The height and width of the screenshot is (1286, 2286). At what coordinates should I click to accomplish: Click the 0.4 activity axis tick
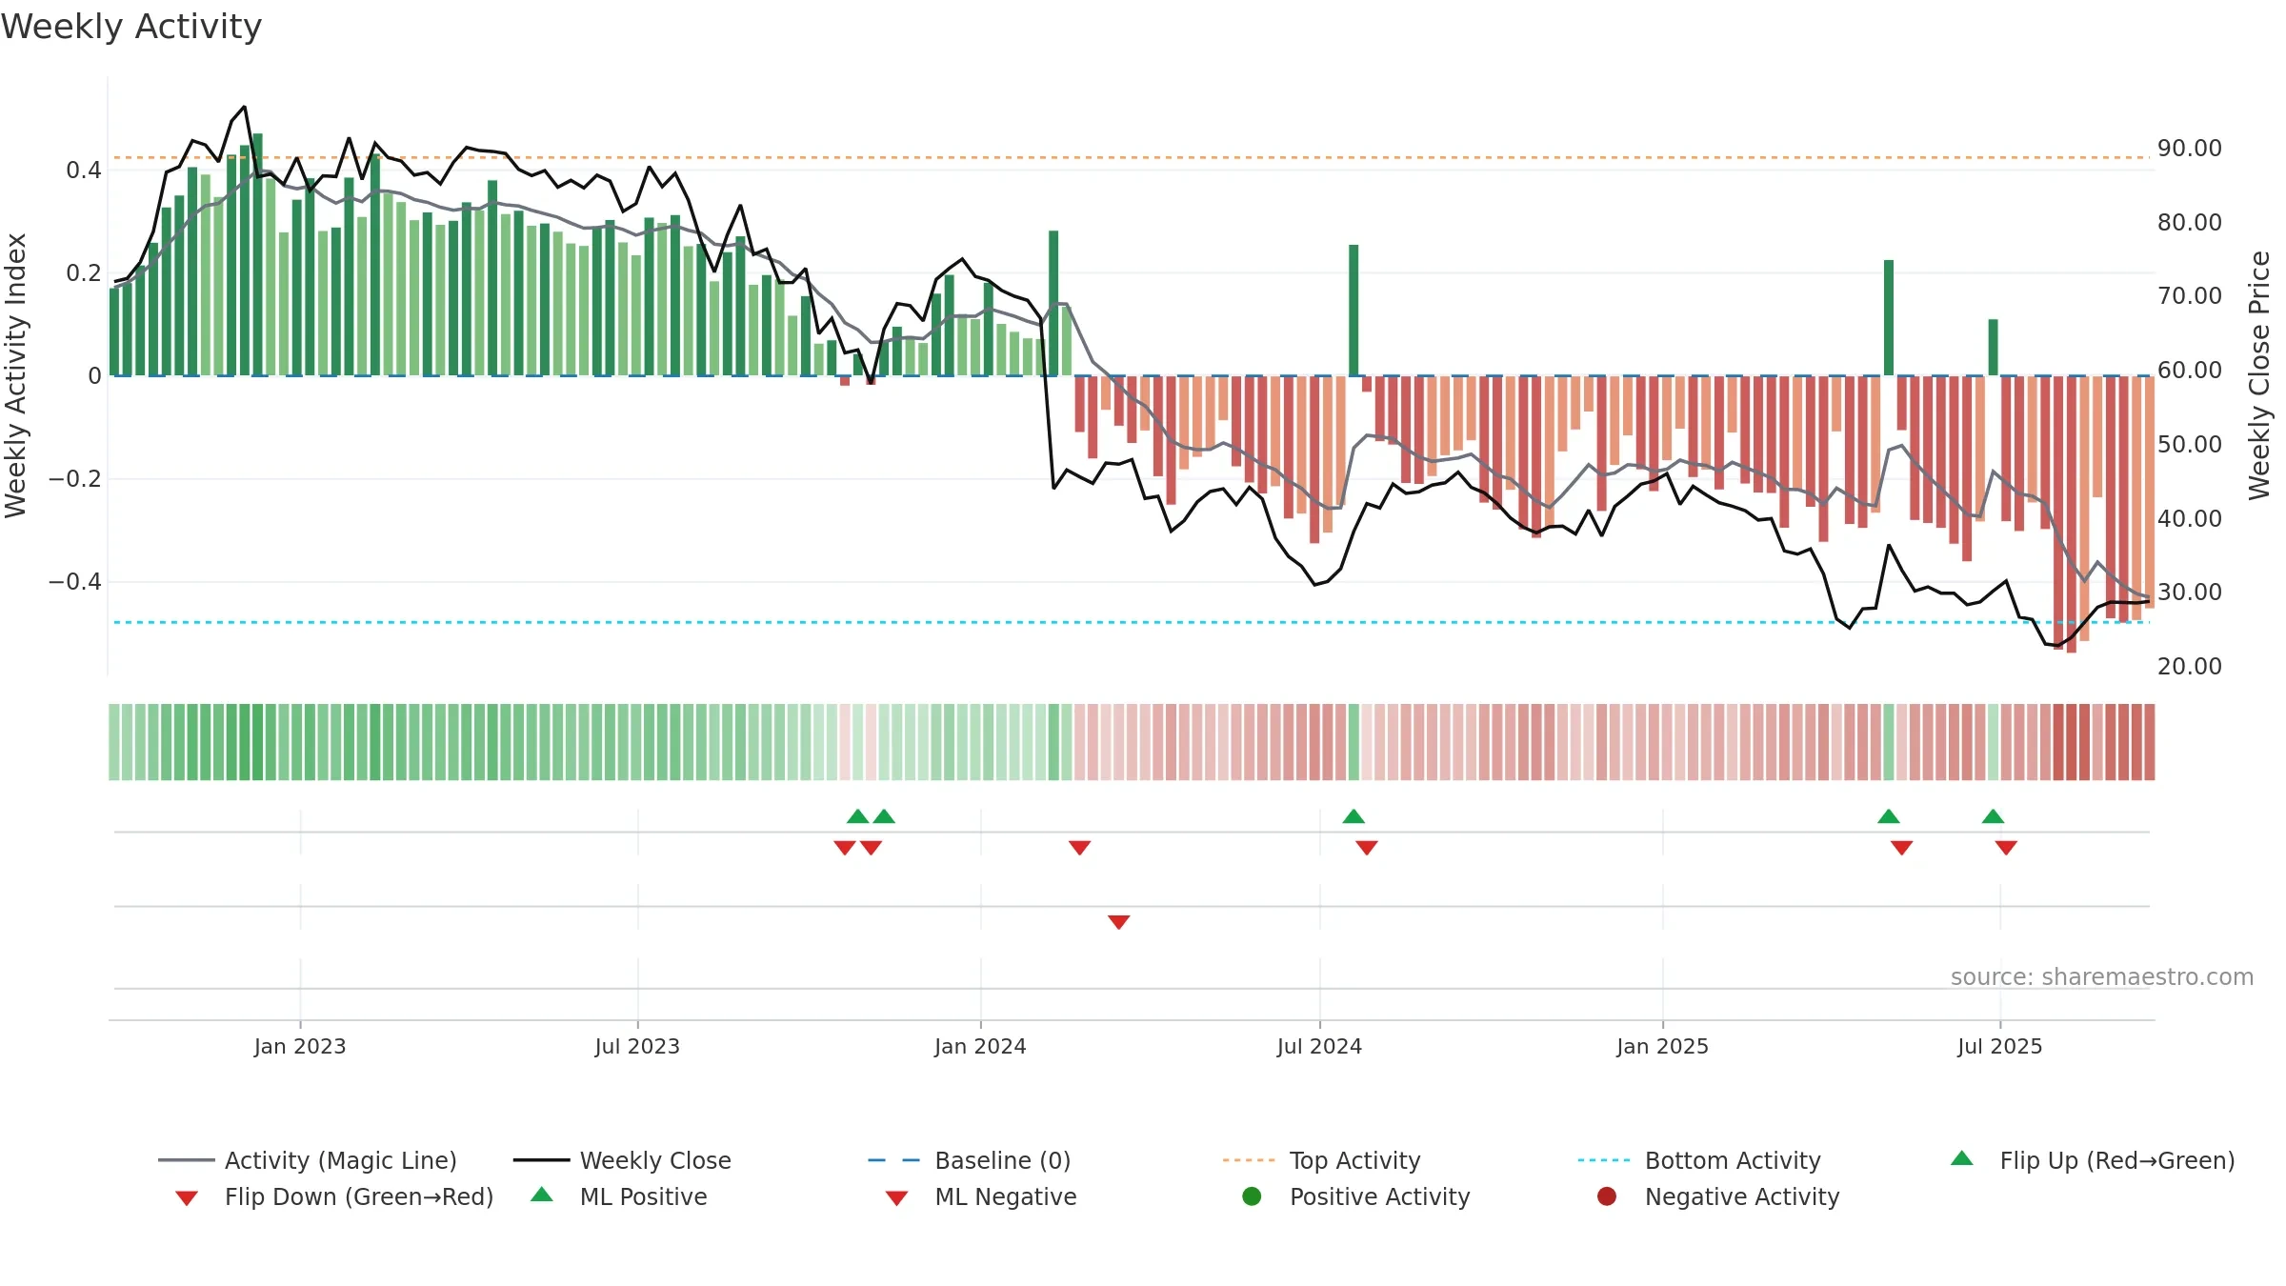point(84,171)
